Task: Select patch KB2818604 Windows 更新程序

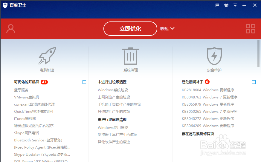Action: (208, 90)
